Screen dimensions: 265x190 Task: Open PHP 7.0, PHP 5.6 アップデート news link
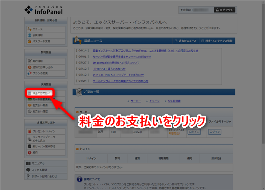pos(118,75)
